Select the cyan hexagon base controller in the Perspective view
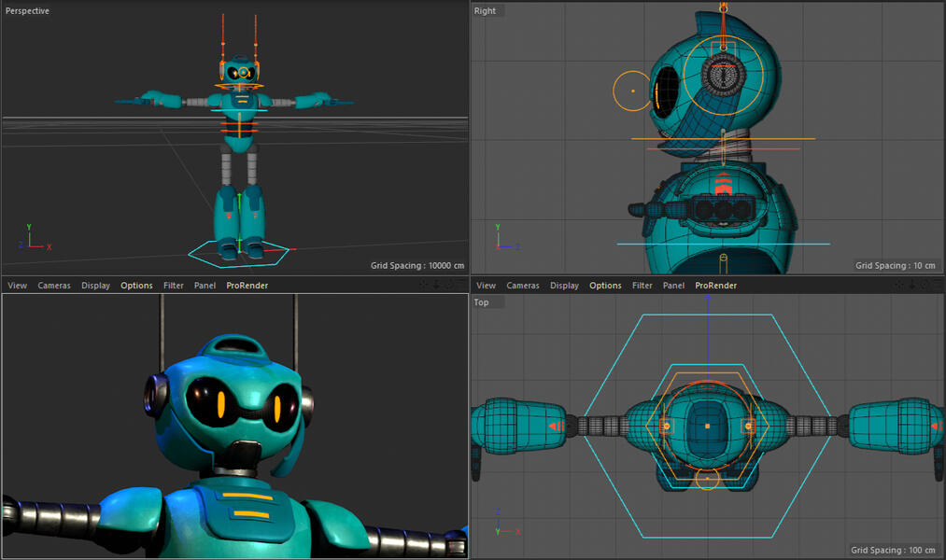This screenshot has width=946, height=560. point(199,250)
